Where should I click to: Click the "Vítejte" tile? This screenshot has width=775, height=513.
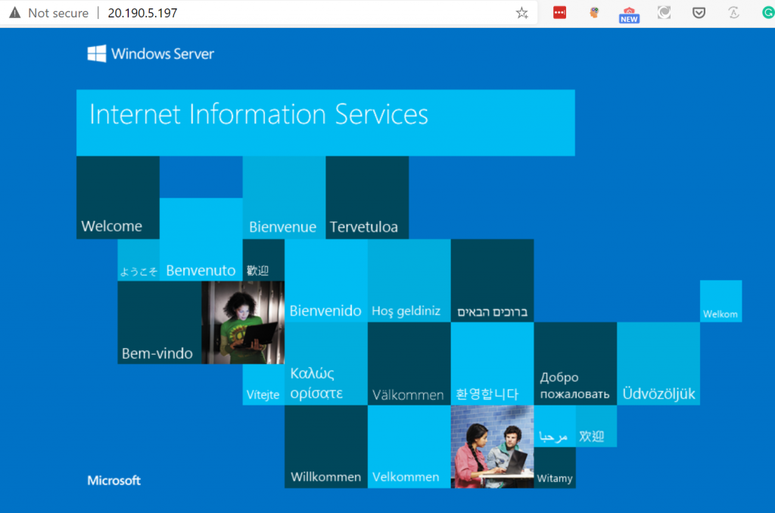[263, 384]
